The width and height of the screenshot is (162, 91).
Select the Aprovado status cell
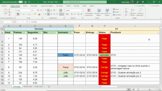tap(105, 55)
